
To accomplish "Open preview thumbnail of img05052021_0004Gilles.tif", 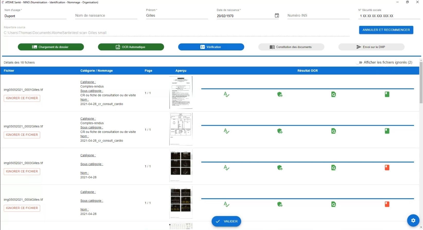I will [181, 202].
